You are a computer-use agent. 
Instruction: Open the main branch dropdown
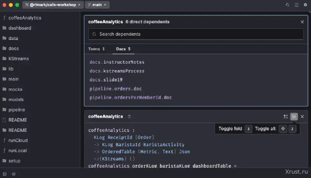[x=97, y=5]
